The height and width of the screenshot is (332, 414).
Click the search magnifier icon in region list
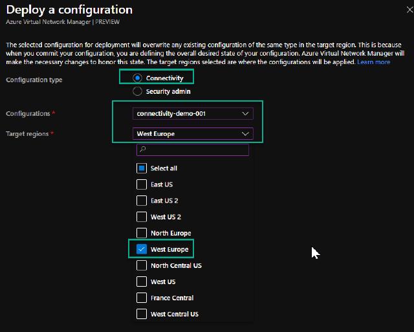click(143, 149)
